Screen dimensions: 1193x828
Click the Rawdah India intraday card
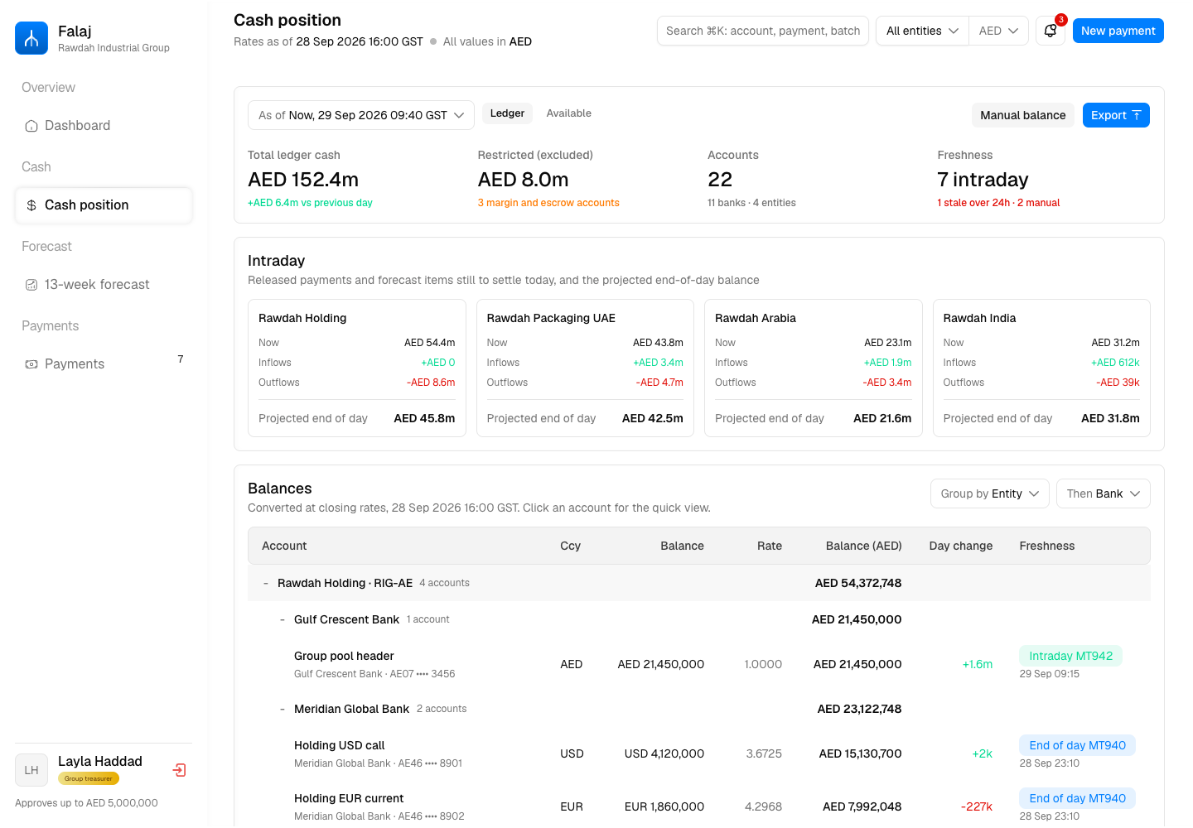[1041, 368]
